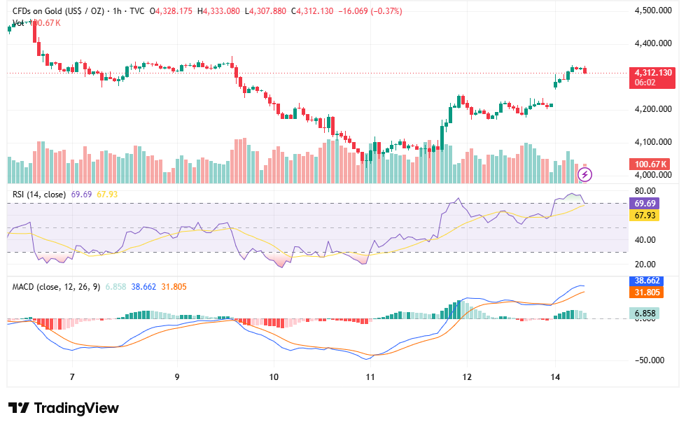Click the 4,400.000 price axis level
The width and height of the screenshot is (686, 429).
[x=653, y=43]
